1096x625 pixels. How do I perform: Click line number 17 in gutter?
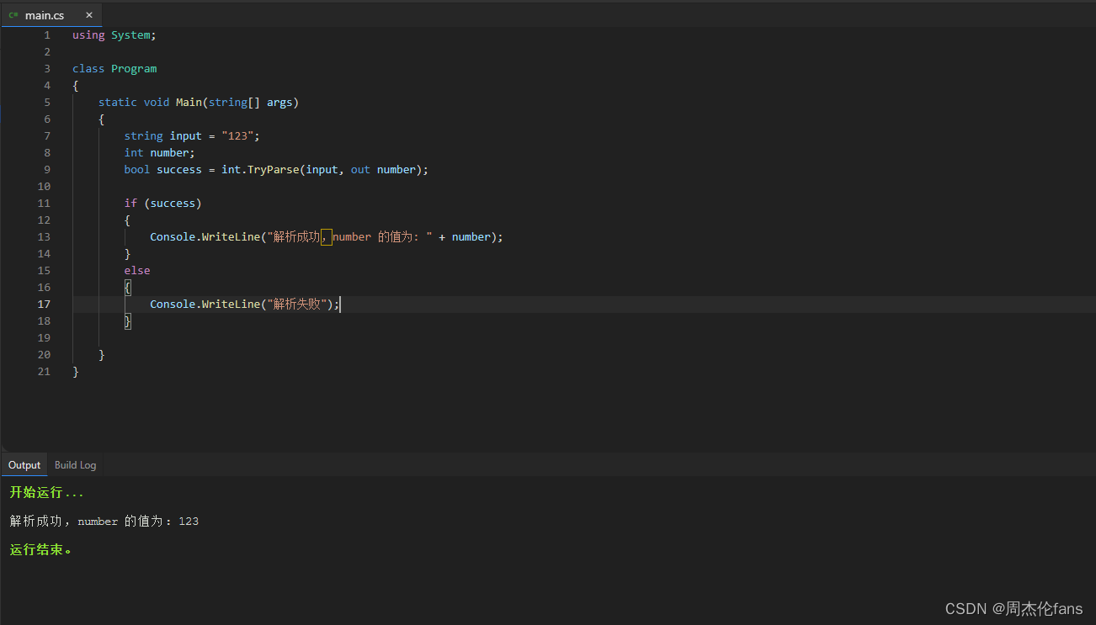point(44,305)
